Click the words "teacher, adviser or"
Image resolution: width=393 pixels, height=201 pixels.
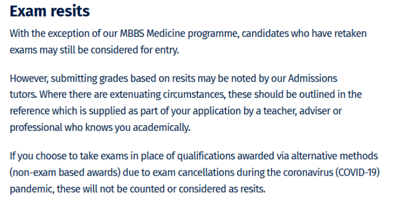coord(302,110)
